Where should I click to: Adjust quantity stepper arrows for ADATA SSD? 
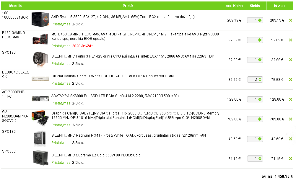click(x=260, y=99)
